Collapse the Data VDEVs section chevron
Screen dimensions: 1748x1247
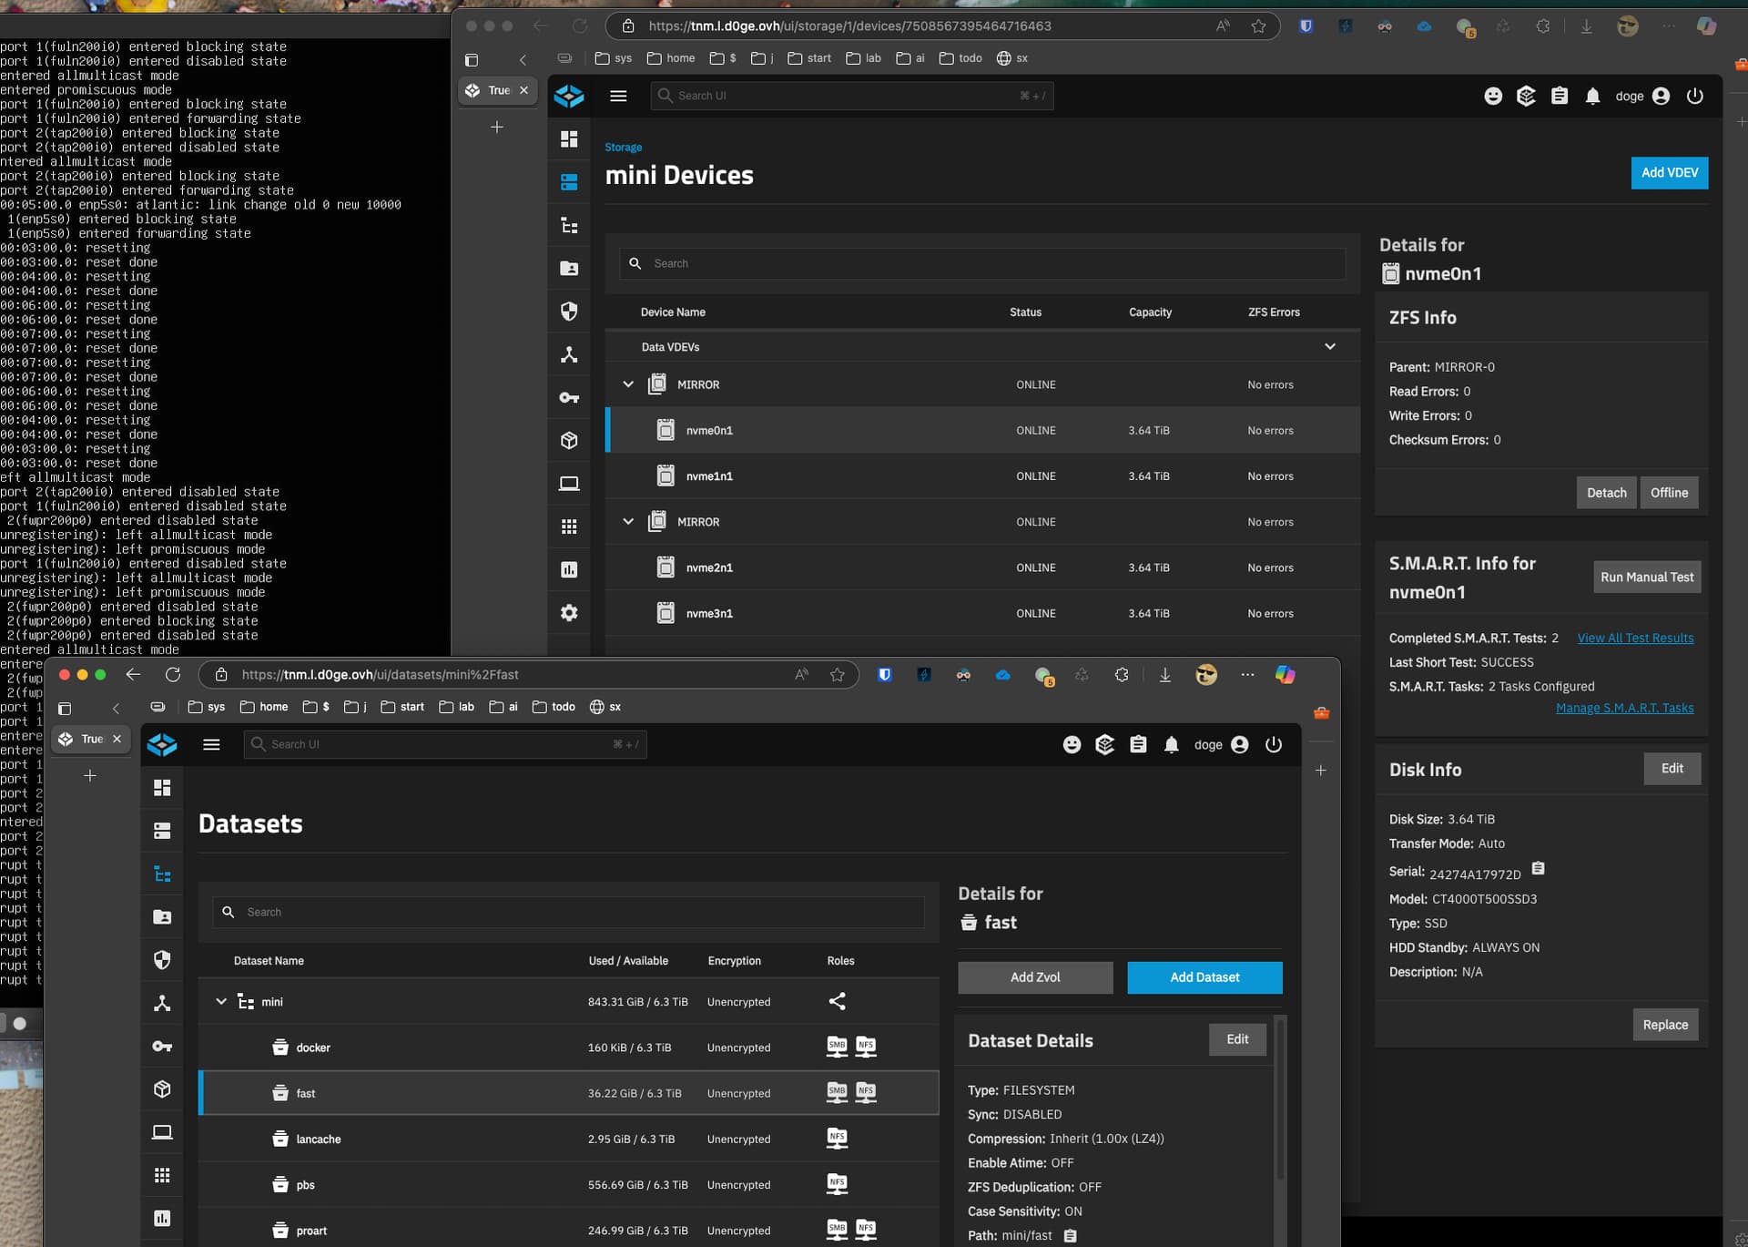(1330, 347)
